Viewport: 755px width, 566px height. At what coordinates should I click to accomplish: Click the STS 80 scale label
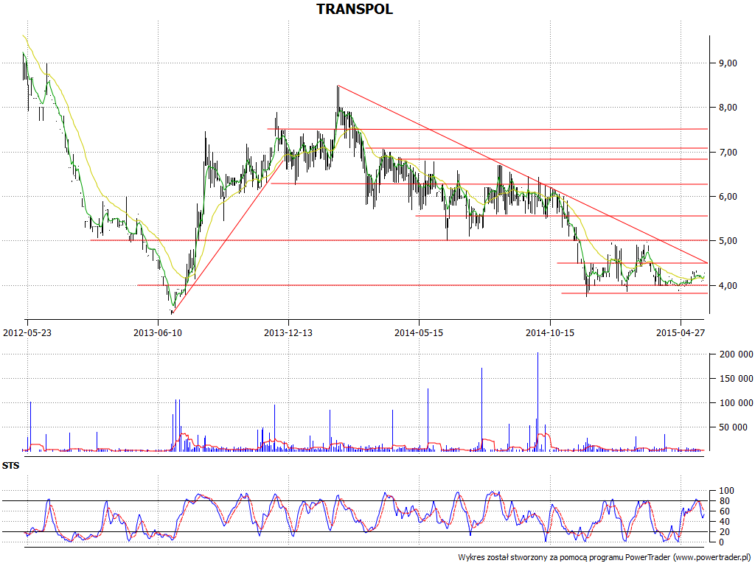[x=724, y=501]
